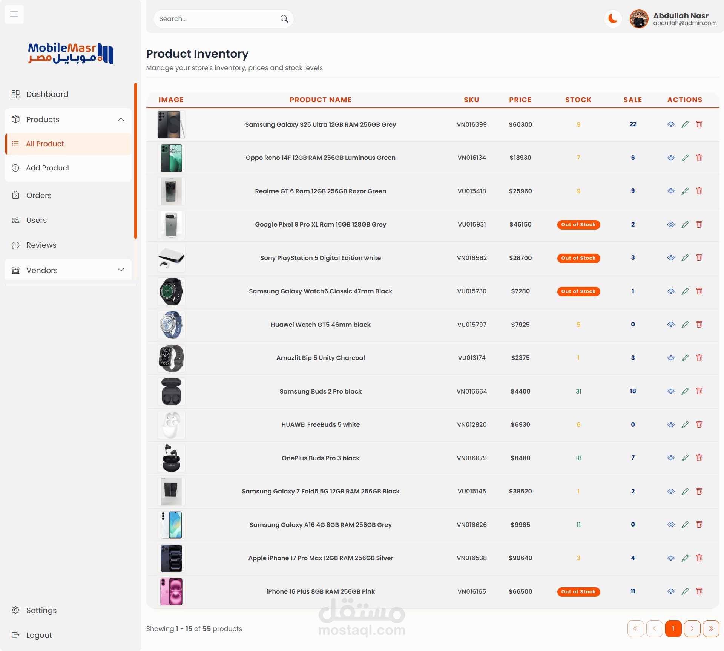Delete the Oppo Reno 14F product
The image size is (724, 651).
[x=699, y=158]
